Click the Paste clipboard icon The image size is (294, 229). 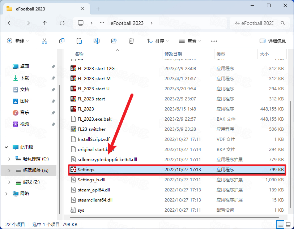[x=79, y=41]
